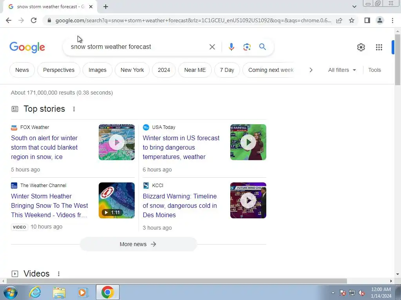Play the Weather Channel 1:11 video thumbnail
The image size is (401, 300).
[x=117, y=200]
